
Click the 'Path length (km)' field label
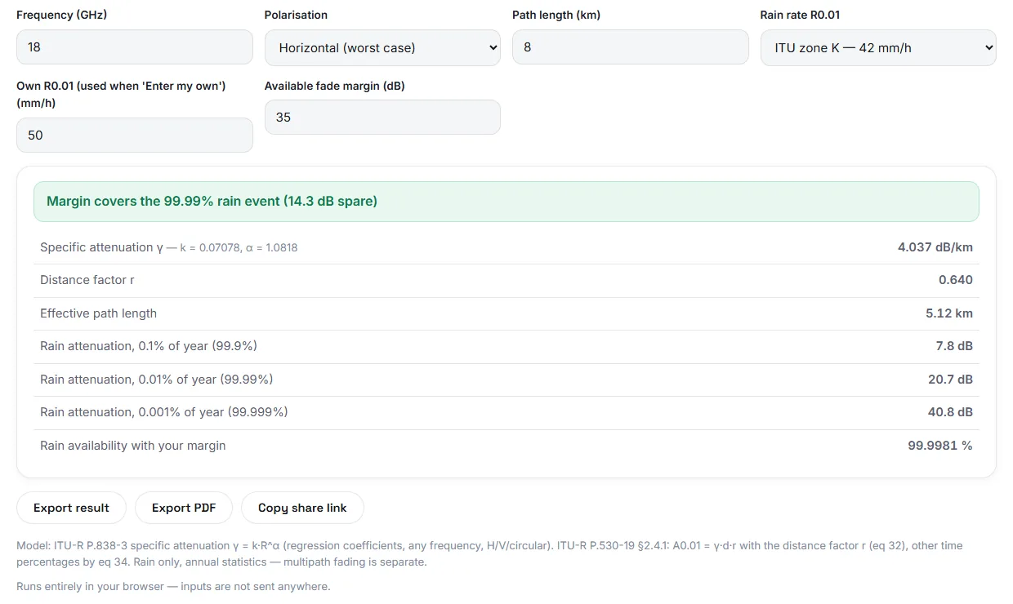click(x=556, y=15)
